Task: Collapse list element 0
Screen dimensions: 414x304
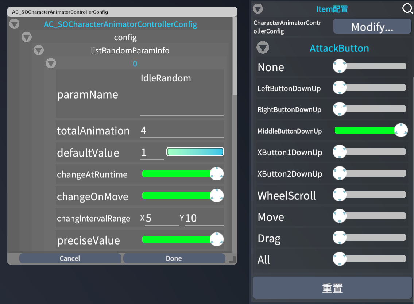Action: tap(51, 64)
